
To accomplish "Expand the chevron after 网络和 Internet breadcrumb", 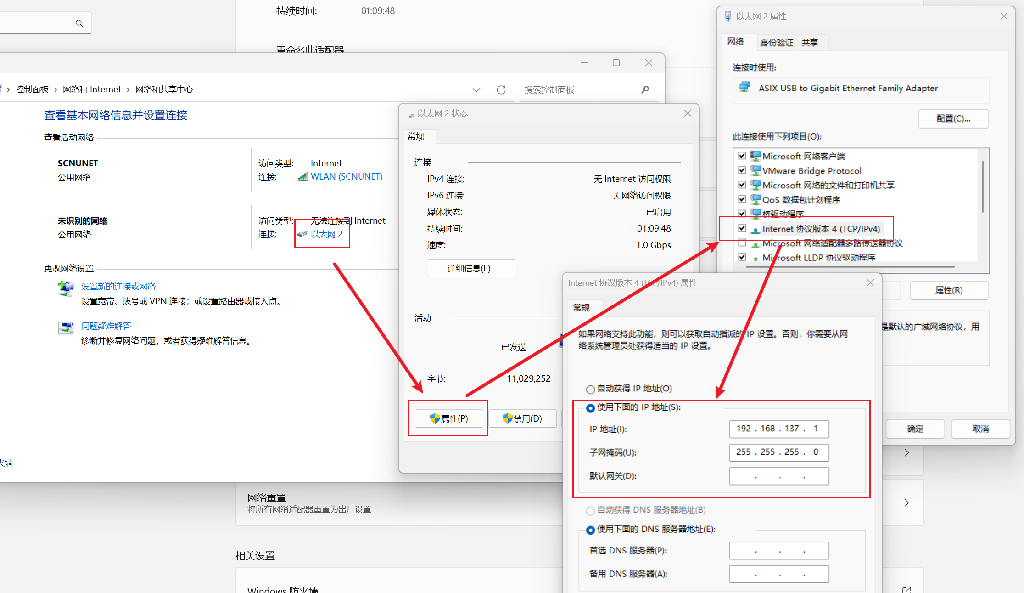I will [128, 90].
